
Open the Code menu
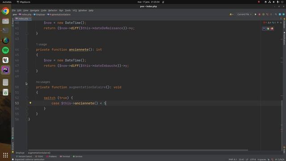coord(44,10)
